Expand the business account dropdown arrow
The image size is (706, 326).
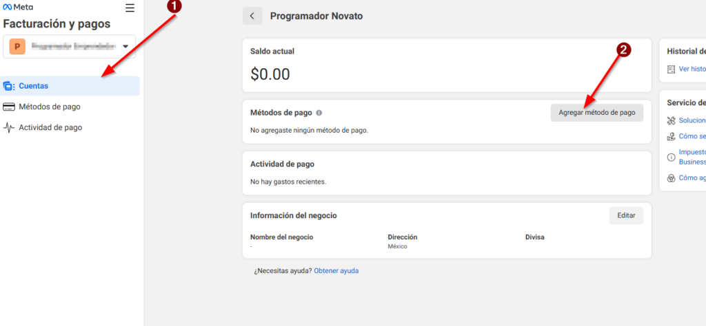tap(125, 47)
